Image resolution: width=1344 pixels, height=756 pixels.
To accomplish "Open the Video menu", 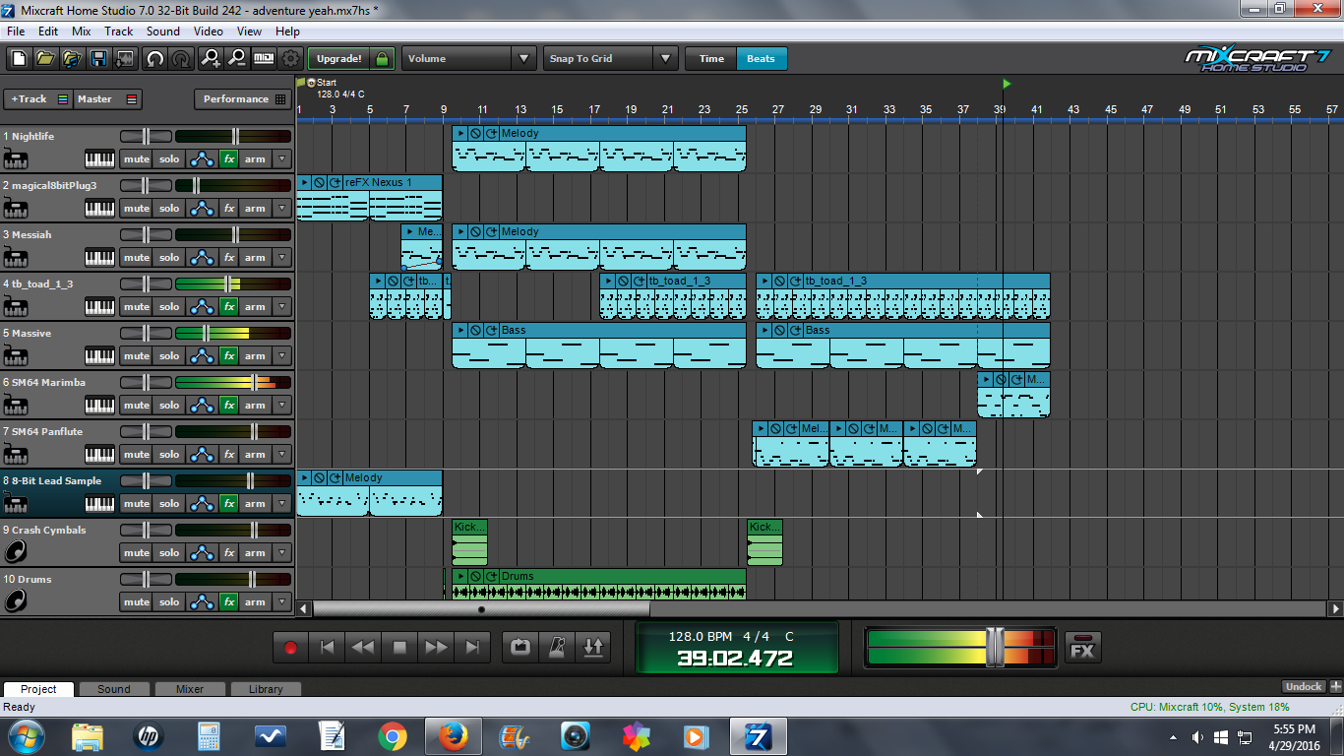I will (209, 31).
